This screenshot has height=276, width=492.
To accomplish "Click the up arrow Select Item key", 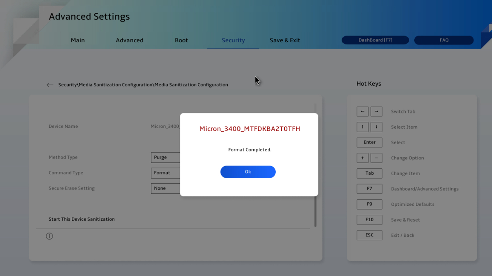I will coord(362,127).
